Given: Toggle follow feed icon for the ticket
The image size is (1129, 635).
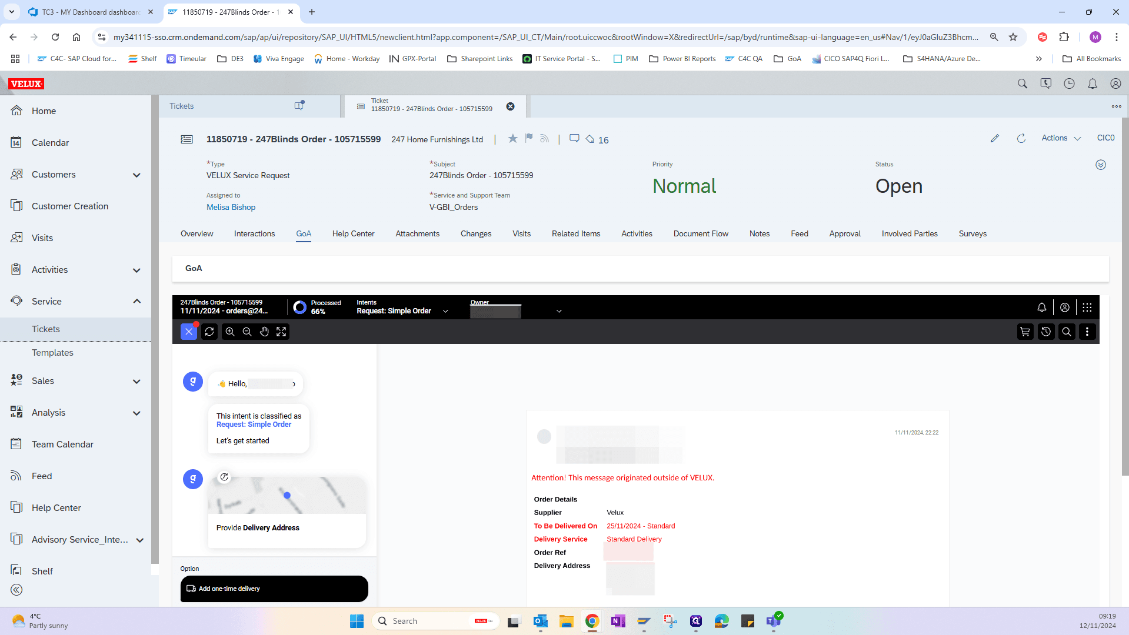Looking at the screenshot, I should [x=544, y=139].
